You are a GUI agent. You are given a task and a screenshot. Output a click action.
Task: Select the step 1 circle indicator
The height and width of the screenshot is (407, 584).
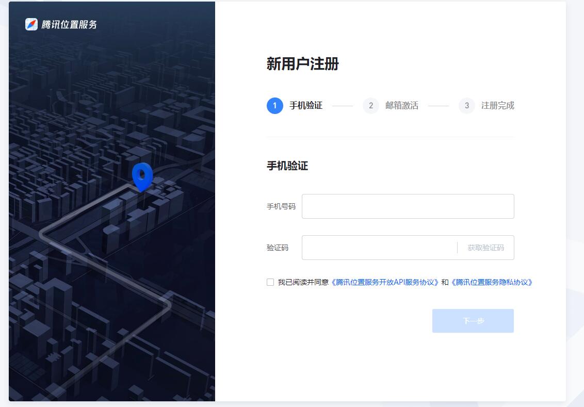[x=274, y=106]
